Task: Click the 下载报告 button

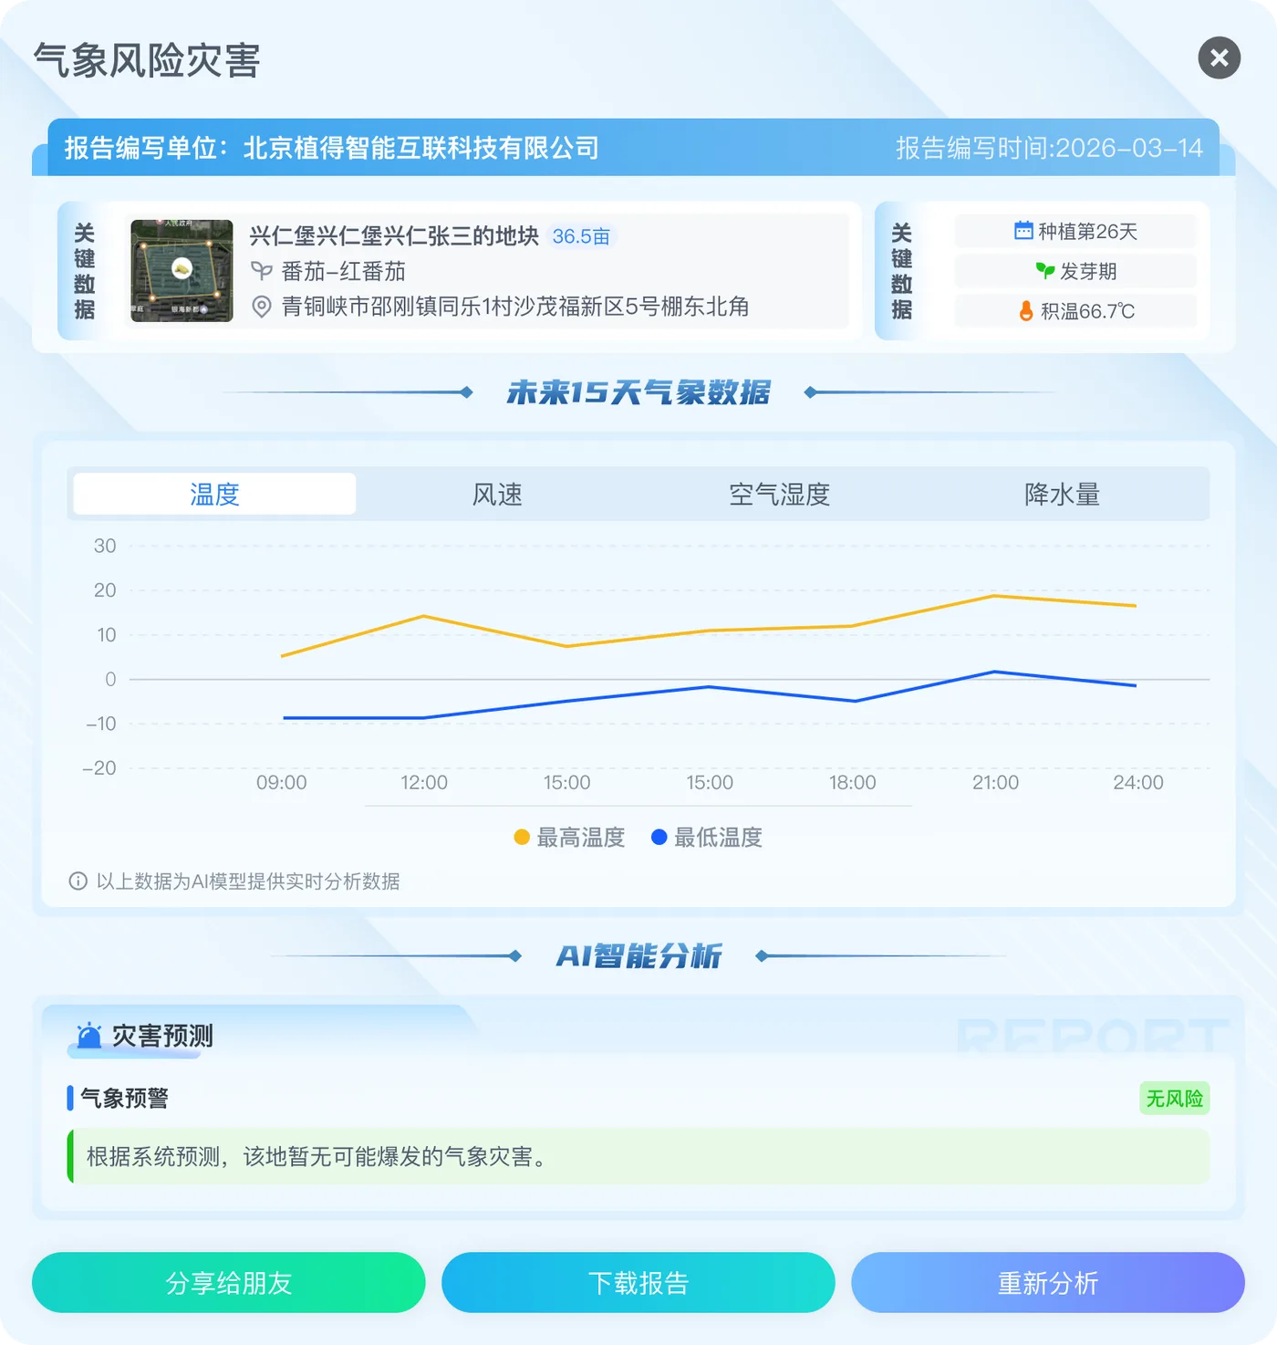Action: pyautogui.click(x=638, y=1282)
